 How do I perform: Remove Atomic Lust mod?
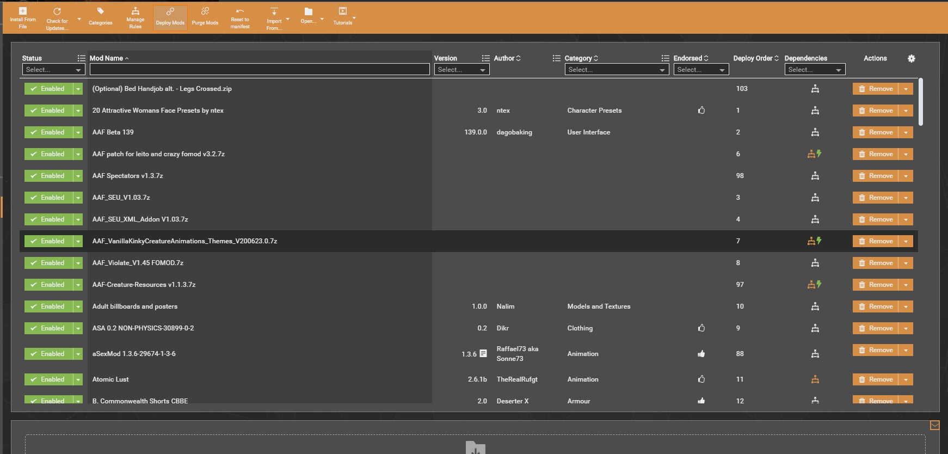876,379
